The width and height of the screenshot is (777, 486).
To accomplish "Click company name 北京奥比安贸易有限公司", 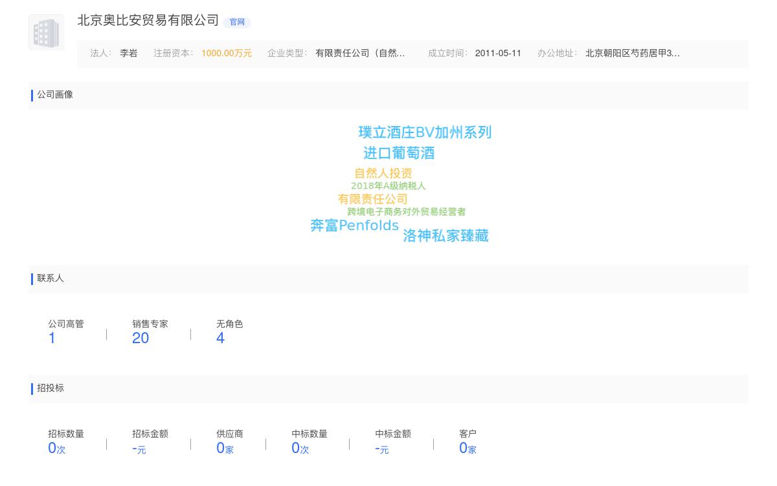I will (x=148, y=21).
